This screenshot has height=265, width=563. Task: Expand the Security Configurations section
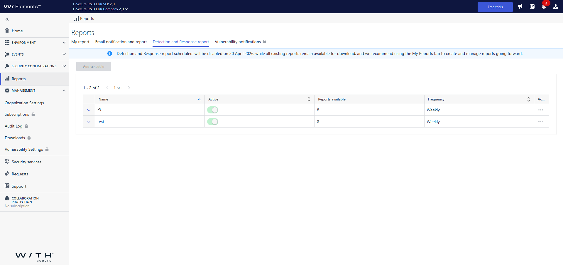coord(34,66)
